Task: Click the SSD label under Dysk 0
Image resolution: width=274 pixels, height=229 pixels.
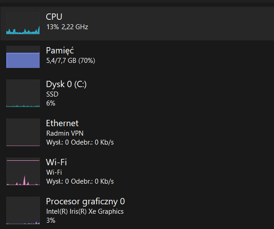Action: tap(52, 94)
